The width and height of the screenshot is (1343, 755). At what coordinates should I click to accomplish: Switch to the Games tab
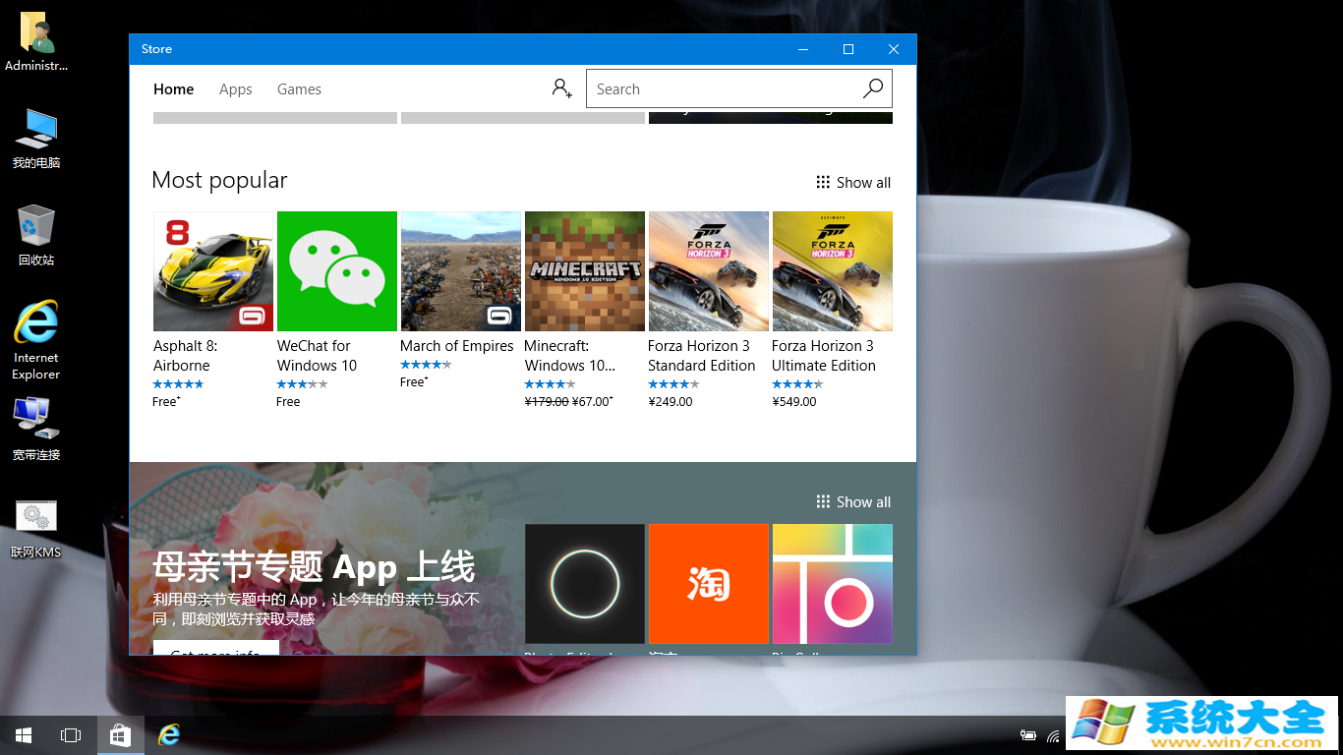[x=299, y=88]
